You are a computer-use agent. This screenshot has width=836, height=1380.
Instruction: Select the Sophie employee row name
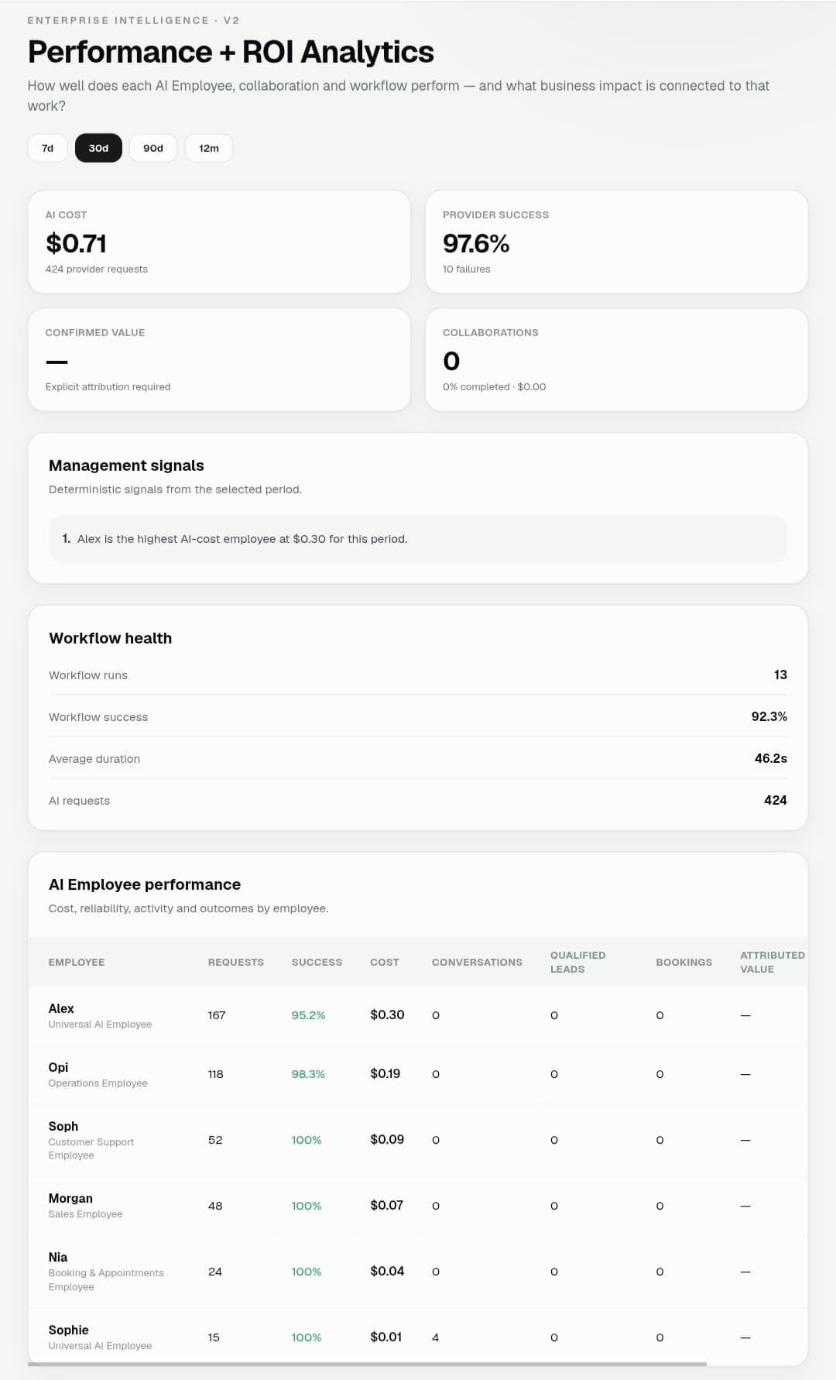[69, 1330]
